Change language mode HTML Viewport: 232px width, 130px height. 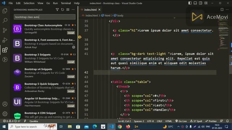click(x=169, y=121)
